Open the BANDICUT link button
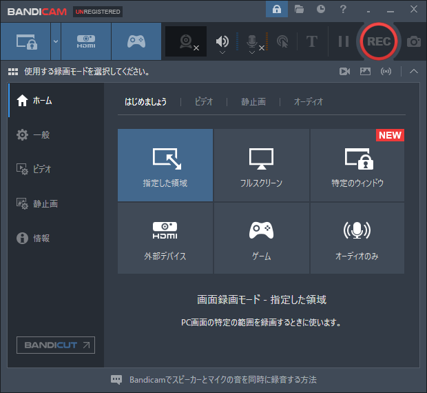427x393 pixels. [56, 345]
